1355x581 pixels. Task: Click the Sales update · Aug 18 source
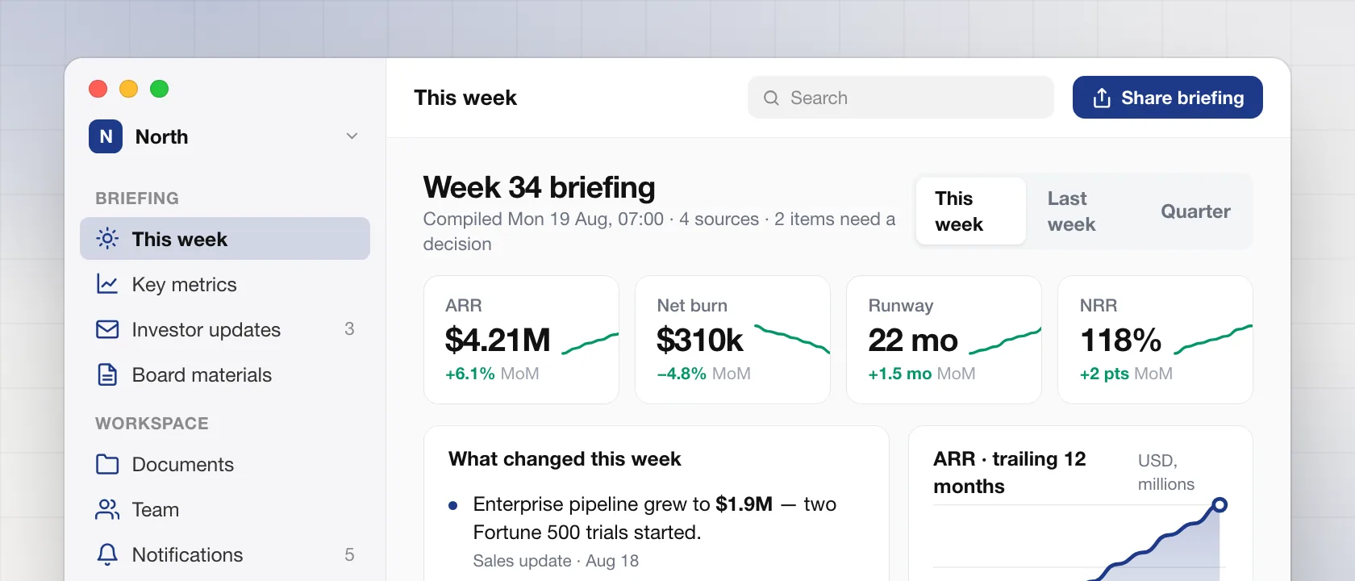point(556,561)
